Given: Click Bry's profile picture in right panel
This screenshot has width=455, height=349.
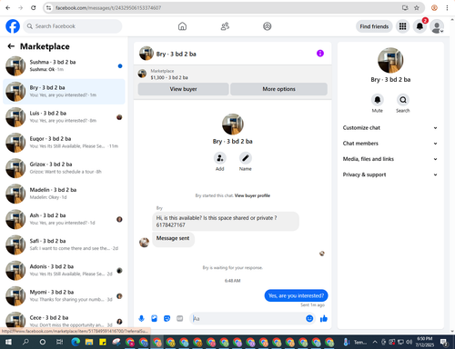Looking at the screenshot, I should tap(390, 60).
